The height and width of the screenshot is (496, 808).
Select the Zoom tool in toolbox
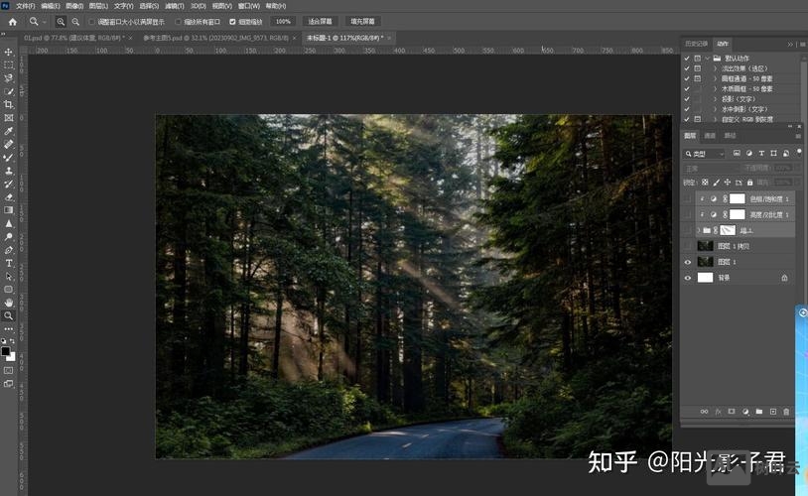(x=9, y=315)
